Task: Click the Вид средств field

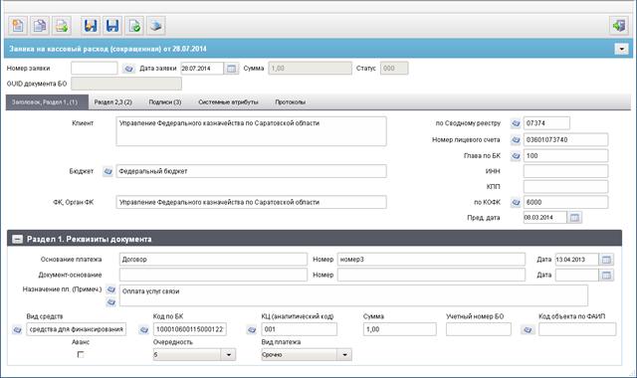Action: point(77,329)
